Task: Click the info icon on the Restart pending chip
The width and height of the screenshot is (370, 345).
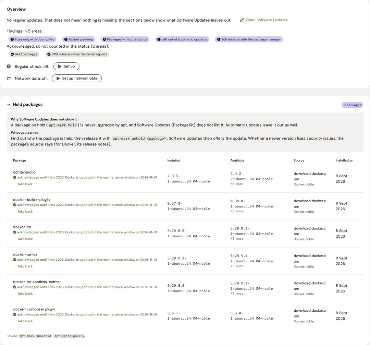Action: click(x=66, y=39)
